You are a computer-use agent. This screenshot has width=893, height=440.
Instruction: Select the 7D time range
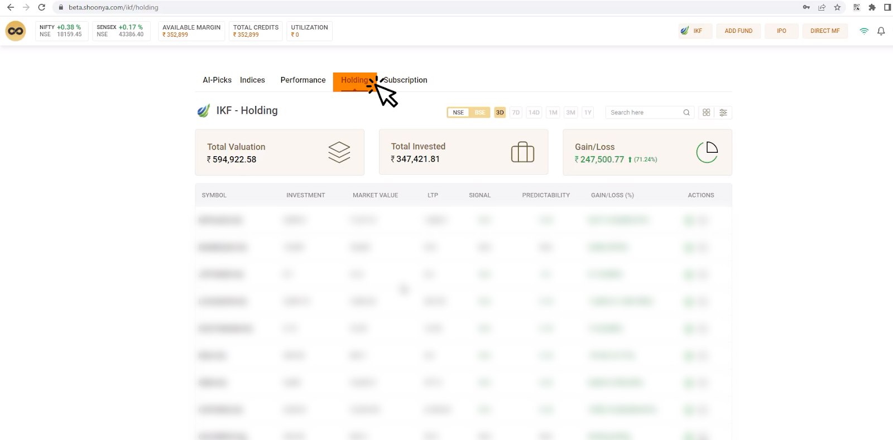tap(516, 113)
